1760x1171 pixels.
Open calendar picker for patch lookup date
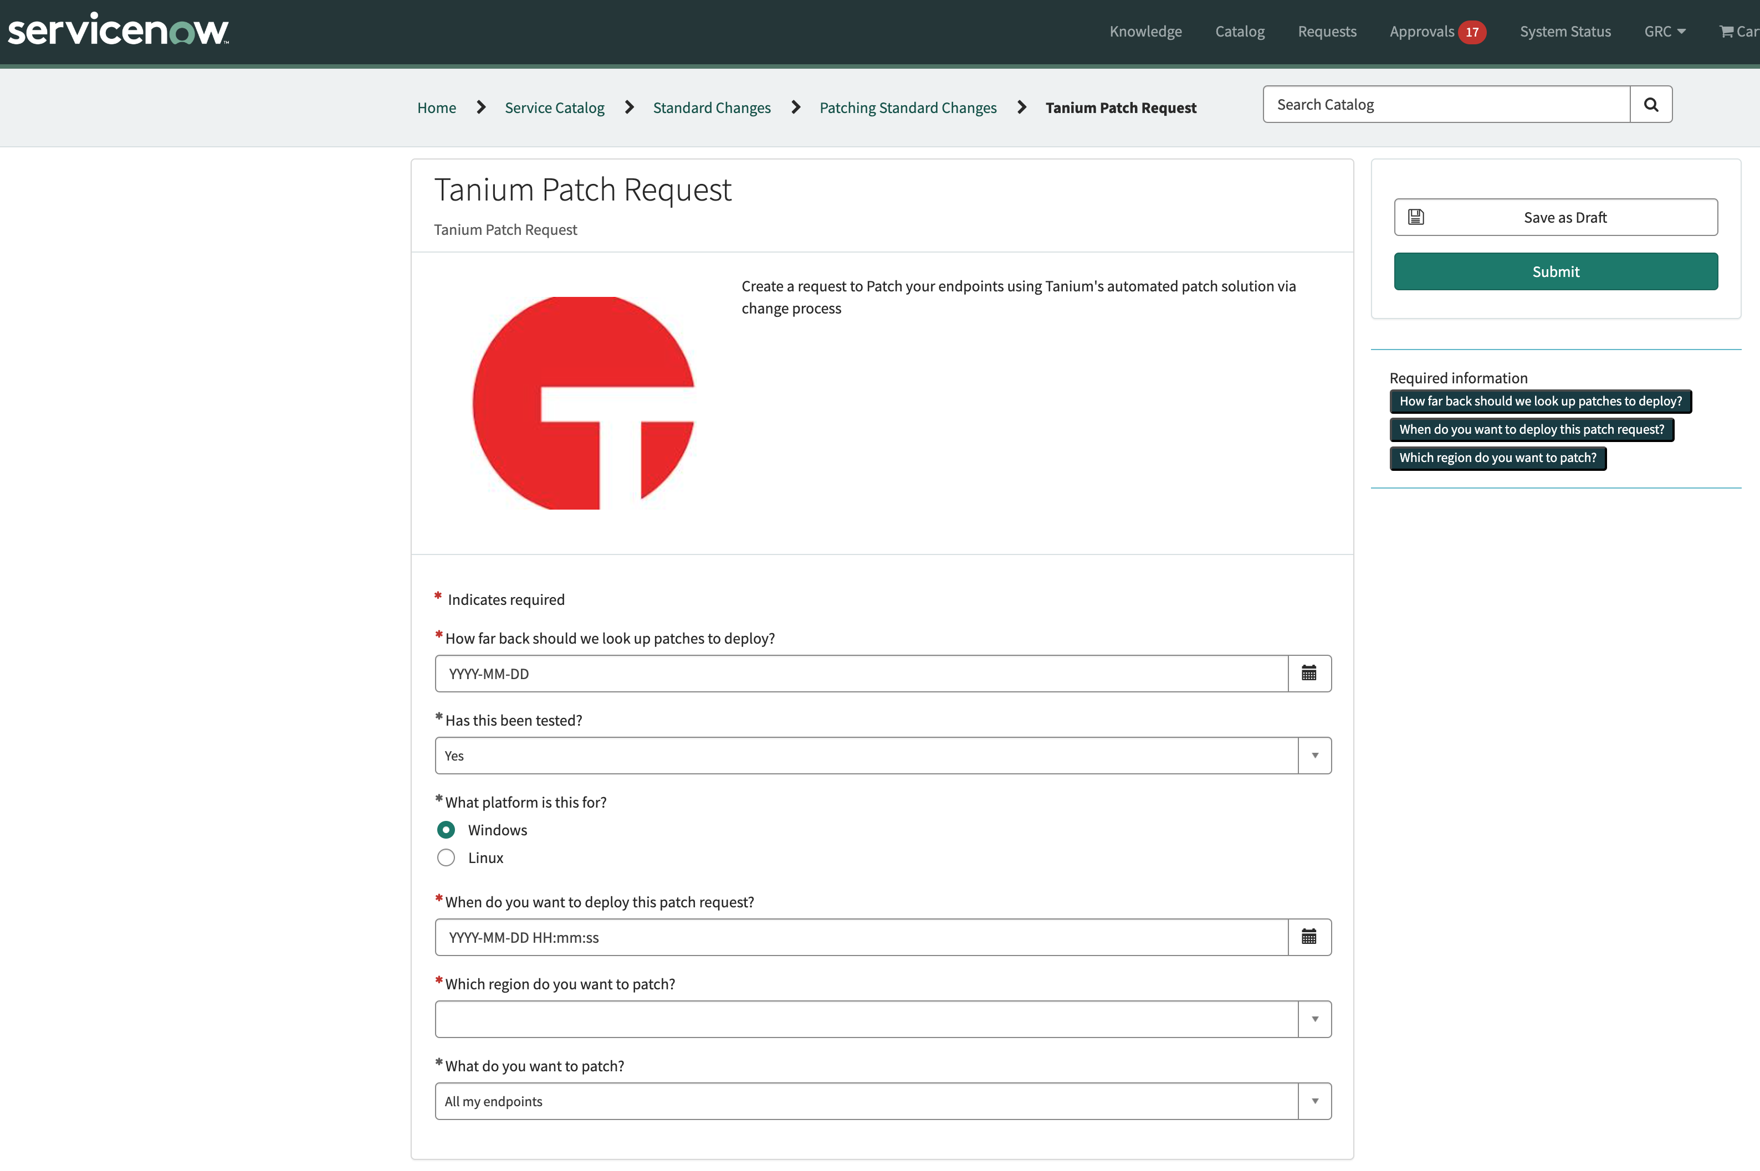(x=1309, y=674)
